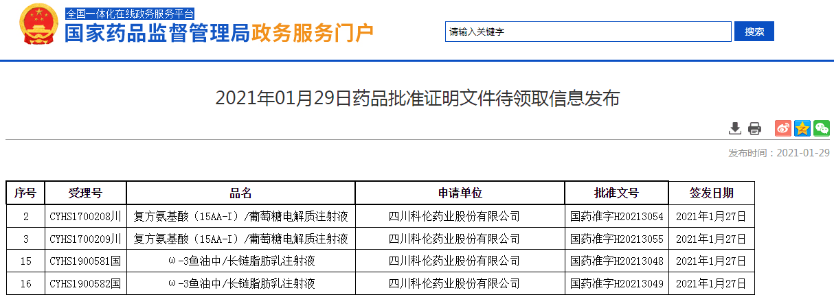Print the page with printer icon
834x297 pixels.
pyautogui.click(x=755, y=128)
